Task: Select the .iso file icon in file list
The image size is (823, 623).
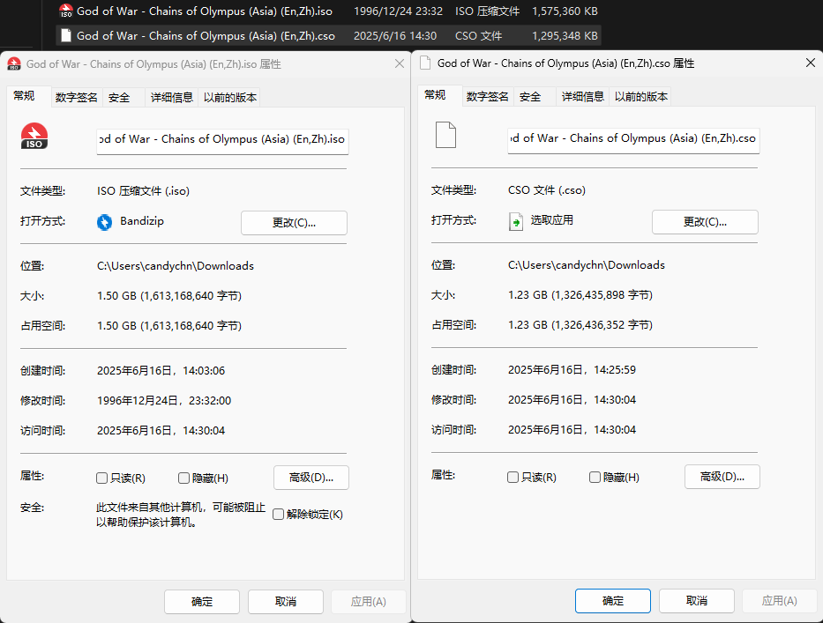Action: click(65, 11)
